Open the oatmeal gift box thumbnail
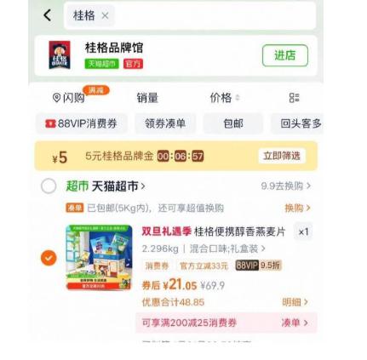The image size is (367, 360). click(99, 257)
